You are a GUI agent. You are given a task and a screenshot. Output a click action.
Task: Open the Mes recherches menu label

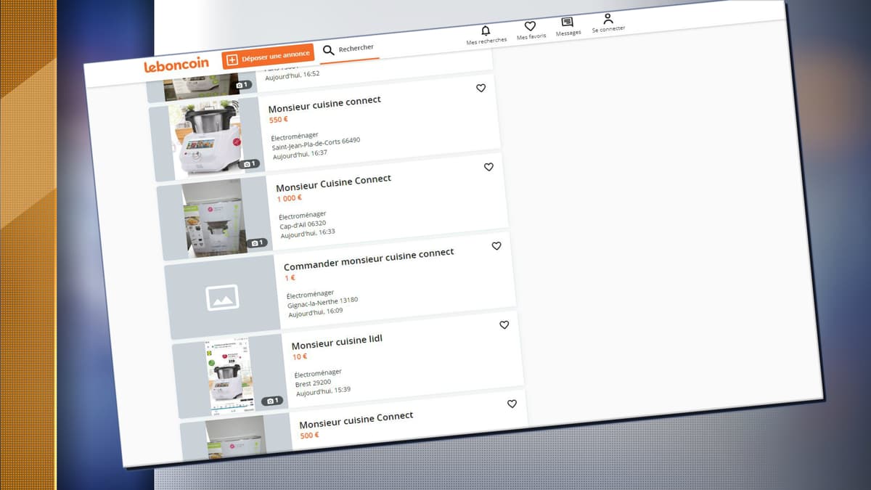[486, 41]
